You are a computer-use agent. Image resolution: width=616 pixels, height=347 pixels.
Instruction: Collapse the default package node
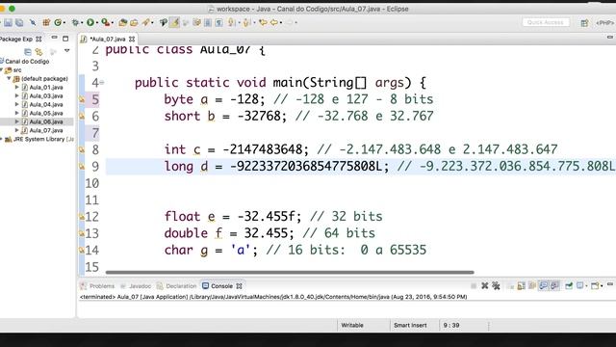[9, 79]
